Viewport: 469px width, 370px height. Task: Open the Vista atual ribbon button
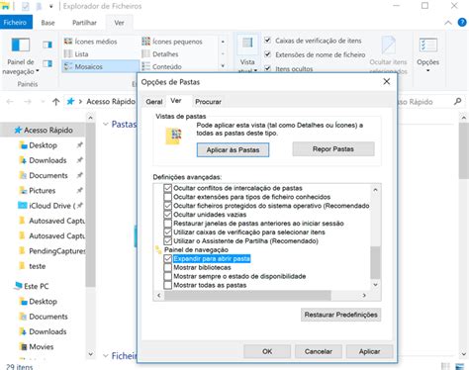point(247,52)
